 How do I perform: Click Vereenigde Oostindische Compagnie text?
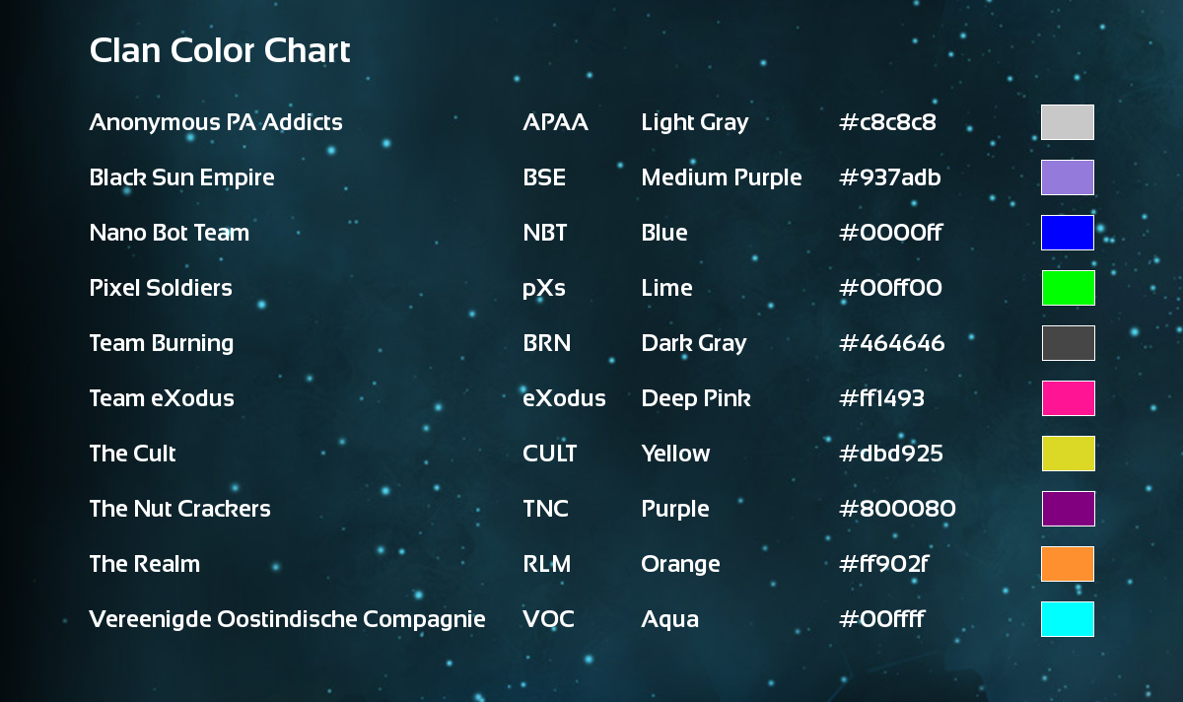point(287,619)
